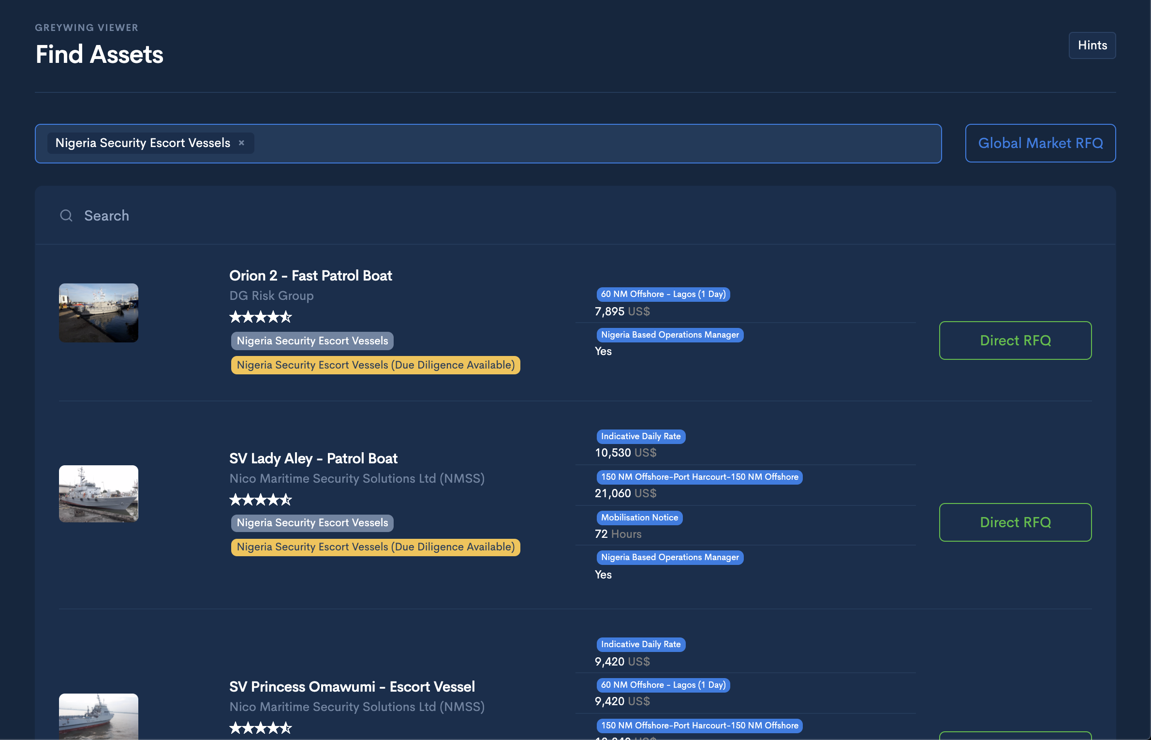Open the SV Lady Aley boat thumbnail
This screenshot has height=740, width=1151.
[x=99, y=494]
